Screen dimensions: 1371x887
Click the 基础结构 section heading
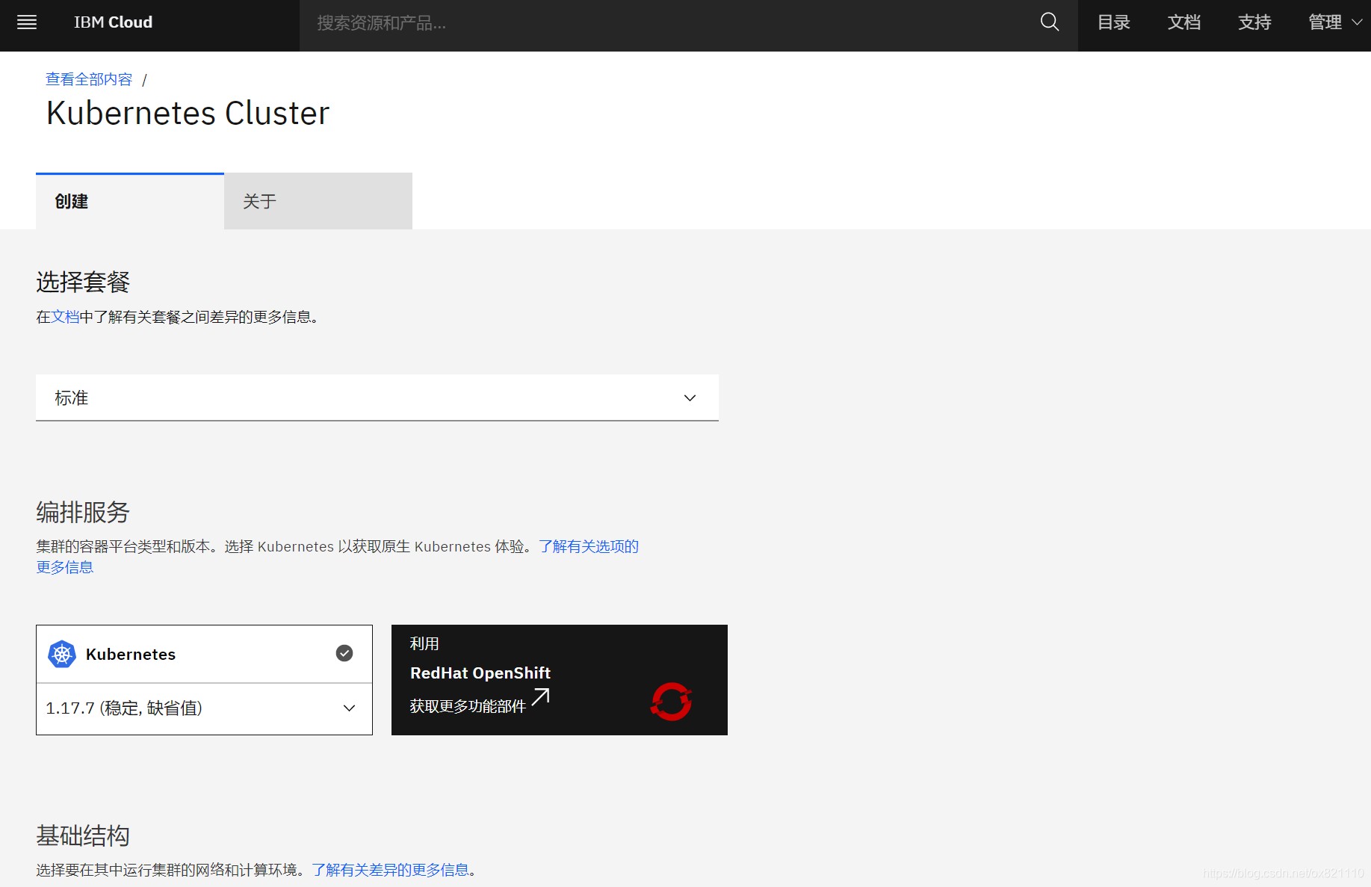[x=83, y=835]
